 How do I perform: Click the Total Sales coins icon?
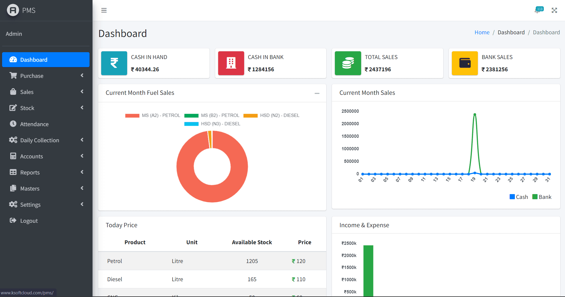point(348,63)
